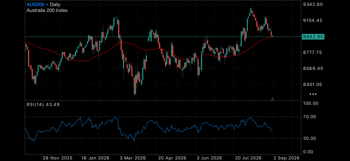The height and width of the screenshot is (161, 350).
Task: Click the 3 Jun 2026 date label
Action: (x=210, y=158)
